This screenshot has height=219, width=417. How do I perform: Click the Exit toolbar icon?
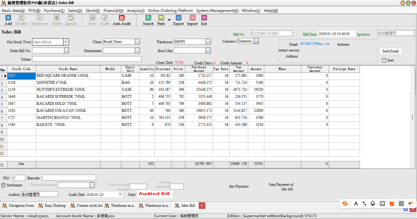[x=204, y=18]
